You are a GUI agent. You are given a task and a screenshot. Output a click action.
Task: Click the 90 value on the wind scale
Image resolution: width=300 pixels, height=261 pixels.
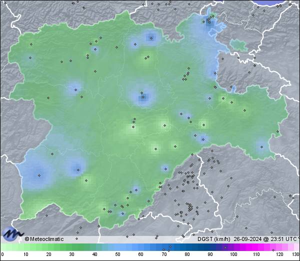point(210,254)
